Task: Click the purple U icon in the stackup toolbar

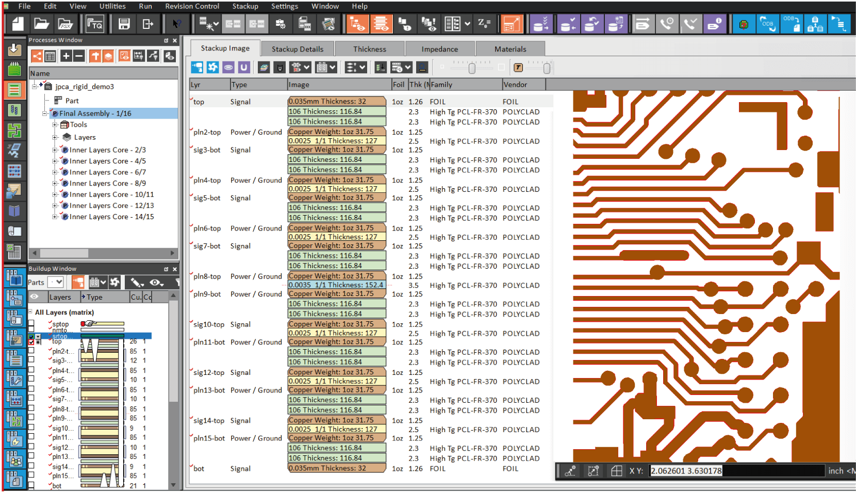Action: 244,67
